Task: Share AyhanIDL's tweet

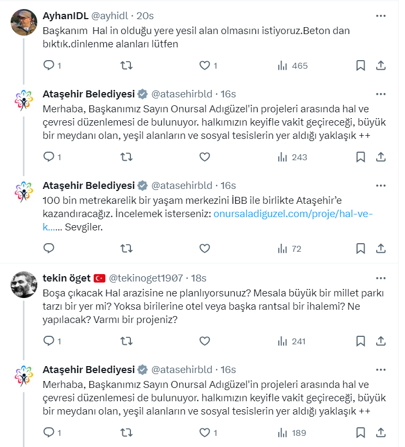Action: [381, 65]
